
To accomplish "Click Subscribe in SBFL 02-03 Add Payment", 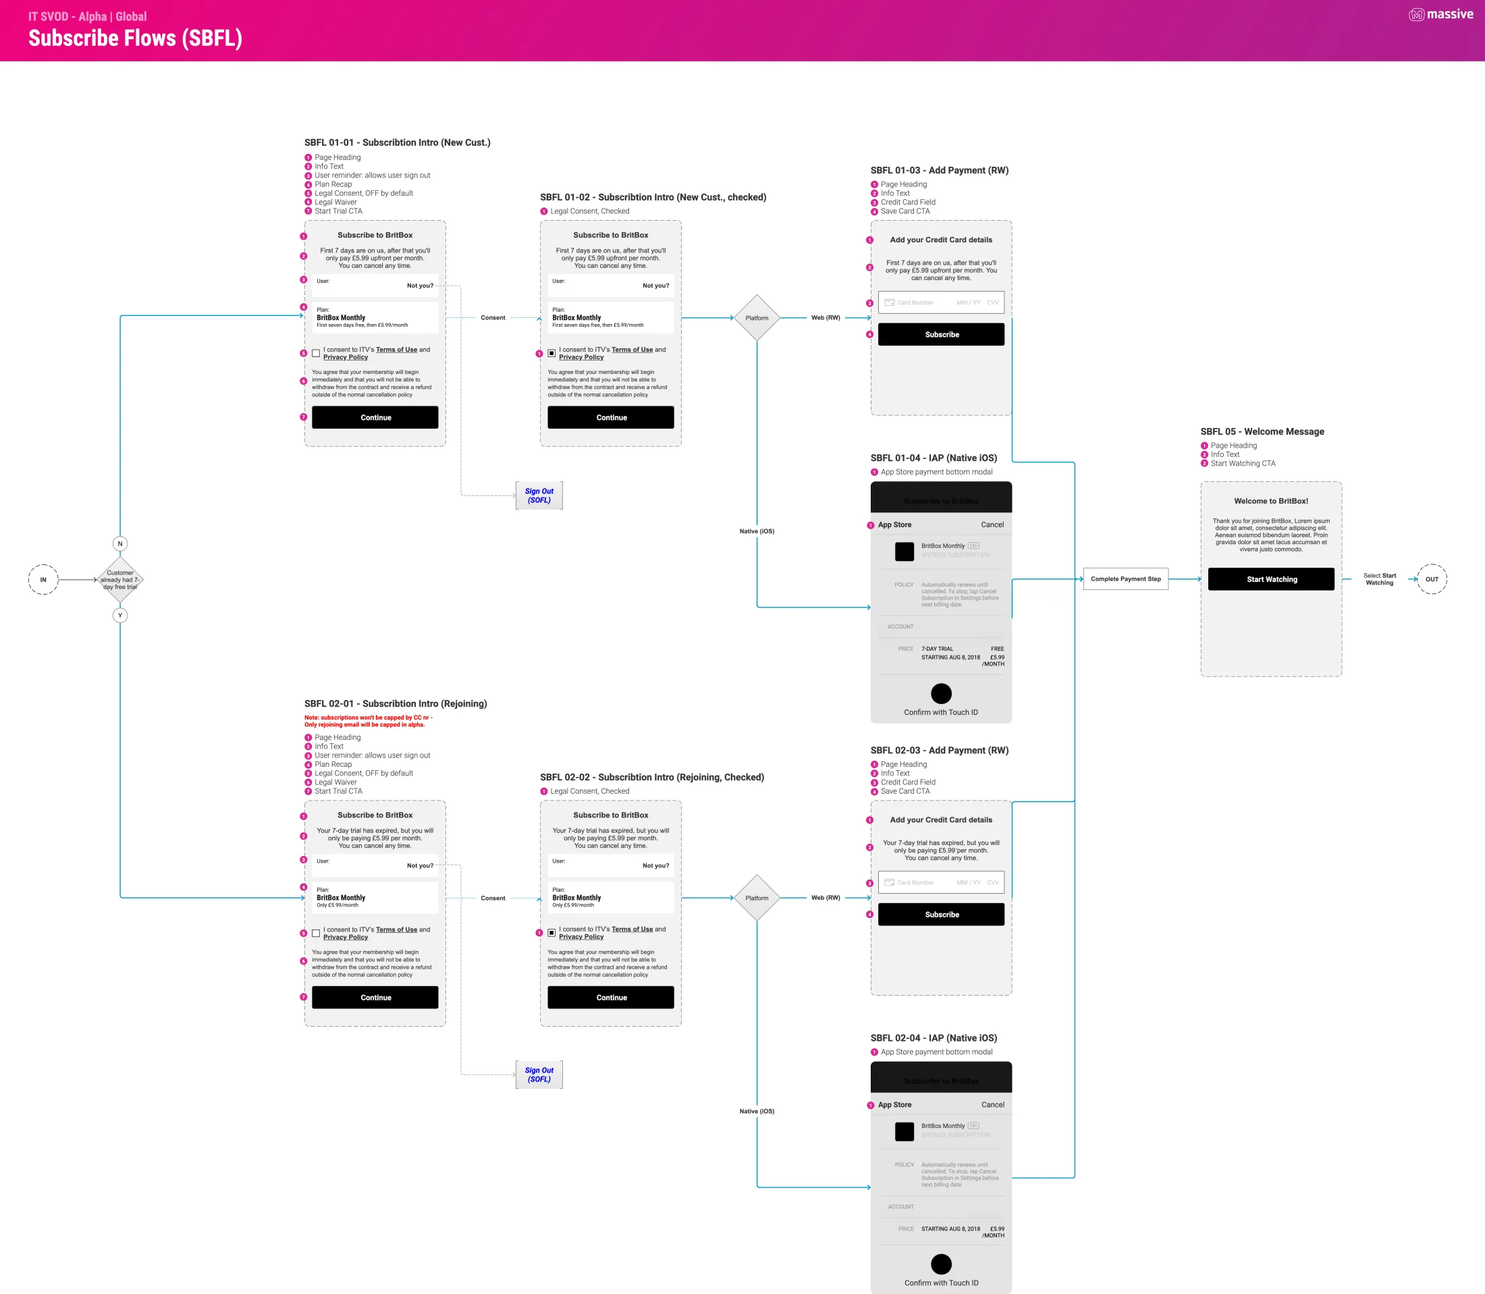I will (x=941, y=914).
